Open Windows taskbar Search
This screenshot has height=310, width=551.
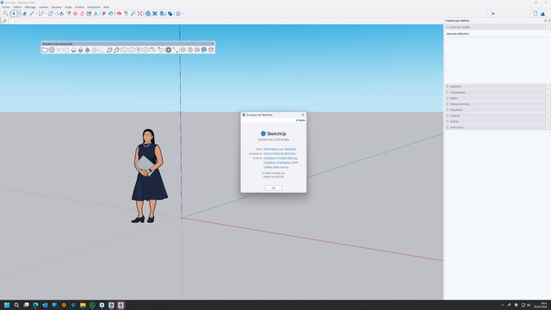point(16,305)
